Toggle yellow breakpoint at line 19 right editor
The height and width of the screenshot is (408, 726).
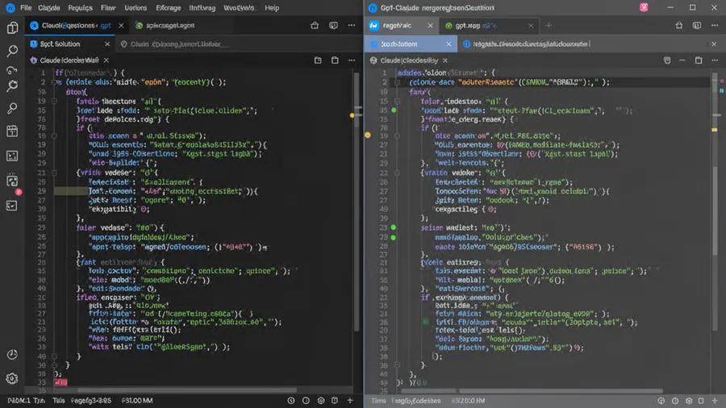coord(368,135)
